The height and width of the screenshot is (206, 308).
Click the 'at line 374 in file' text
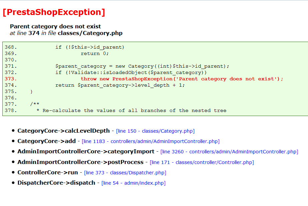pos(33,33)
